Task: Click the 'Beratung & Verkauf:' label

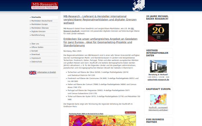Action: pos(158,75)
